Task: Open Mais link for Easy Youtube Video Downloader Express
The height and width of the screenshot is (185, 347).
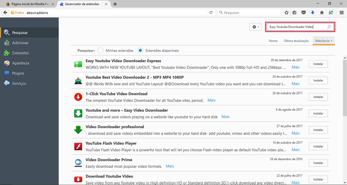Action: click(295, 67)
